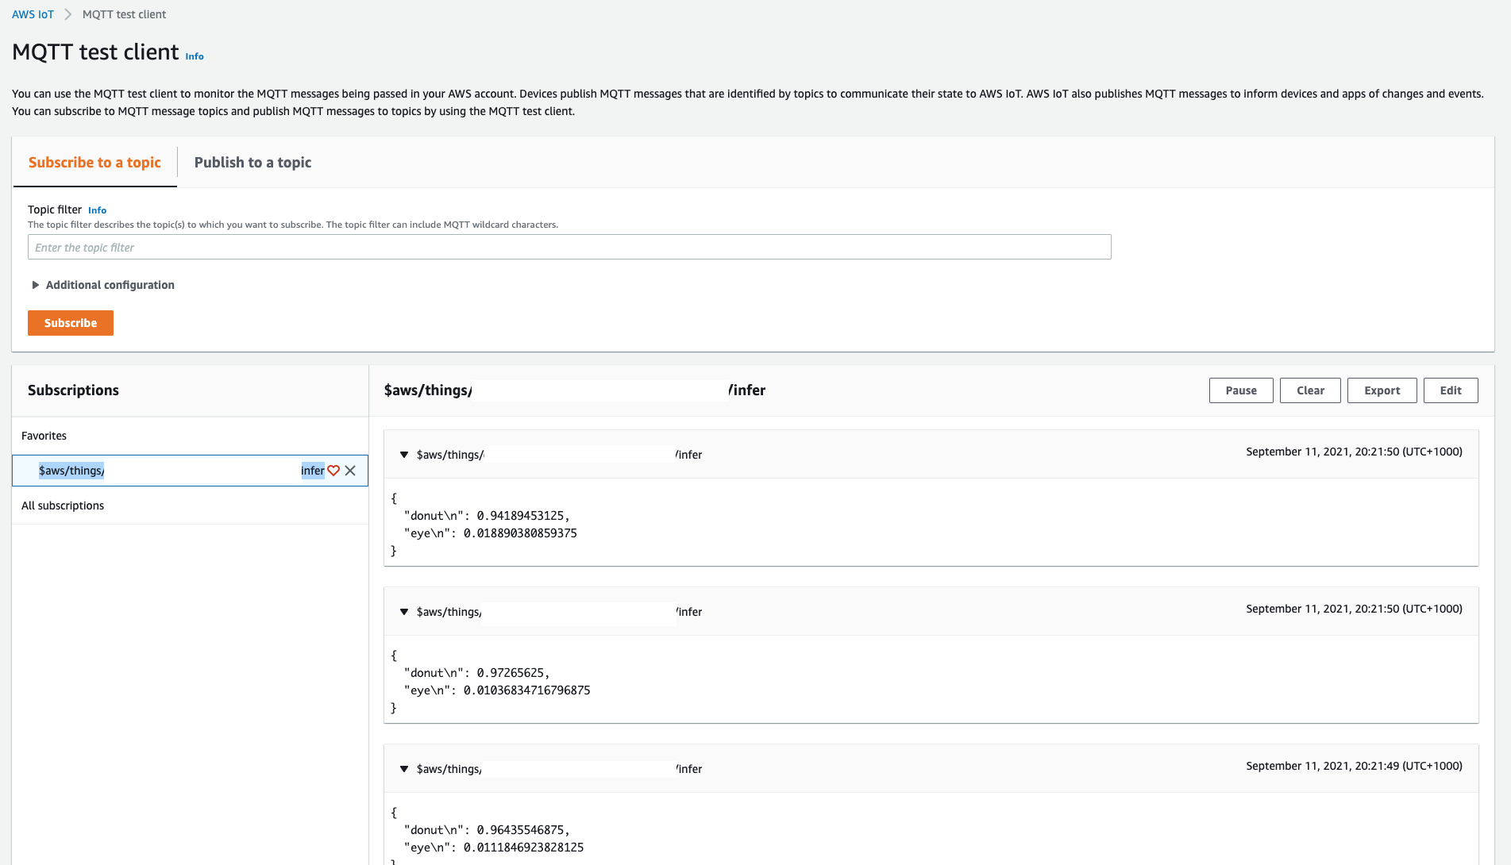The height and width of the screenshot is (865, 1511).
Task: Click the Subscriptions panel heading
Action: (x=73, y=390)
